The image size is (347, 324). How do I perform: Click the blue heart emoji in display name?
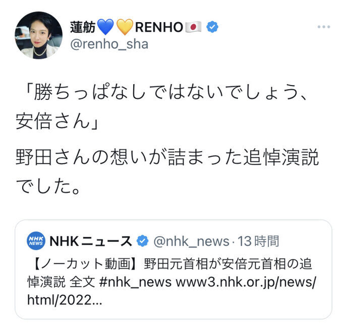105,27
